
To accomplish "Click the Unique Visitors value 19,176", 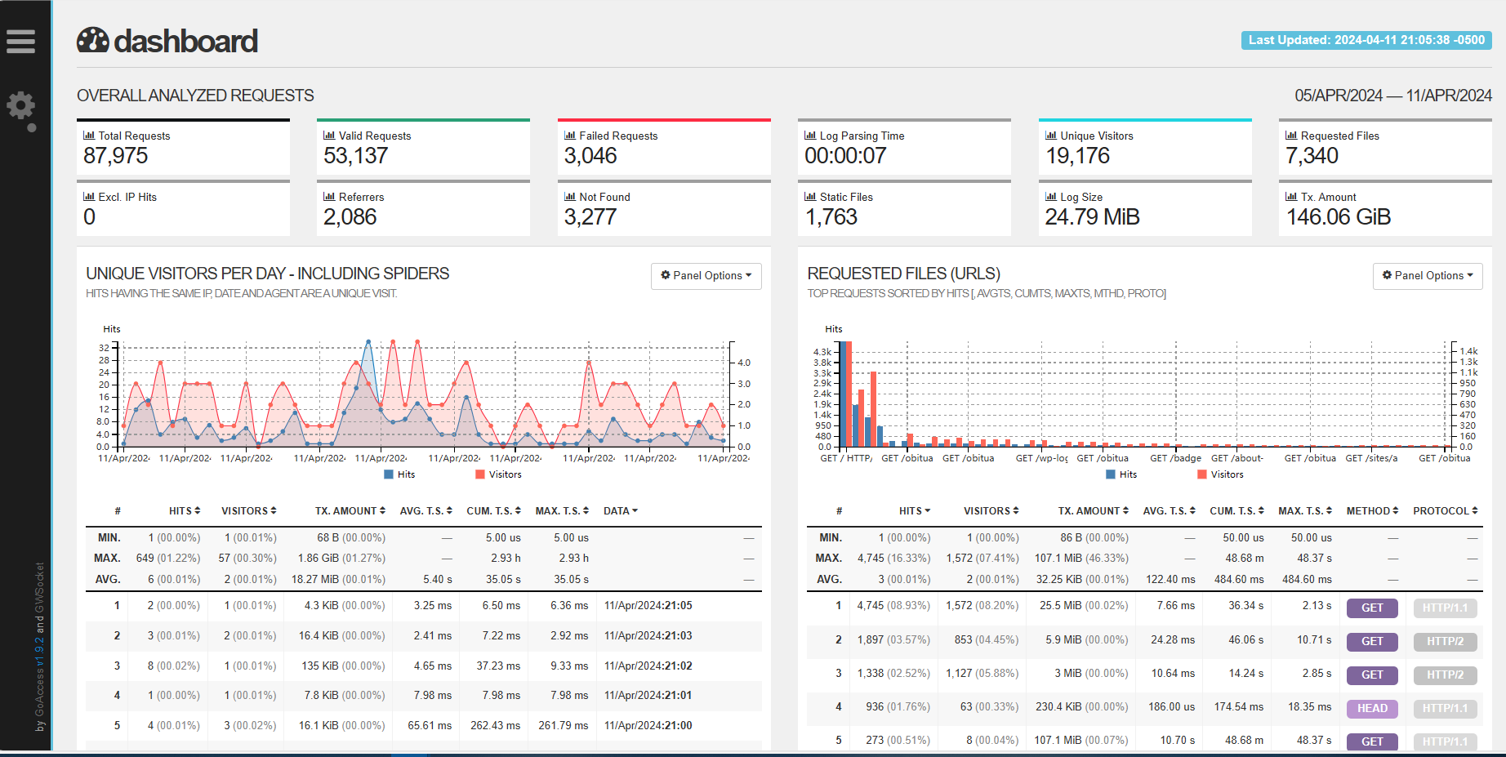I will click(x=1078, y=156).
